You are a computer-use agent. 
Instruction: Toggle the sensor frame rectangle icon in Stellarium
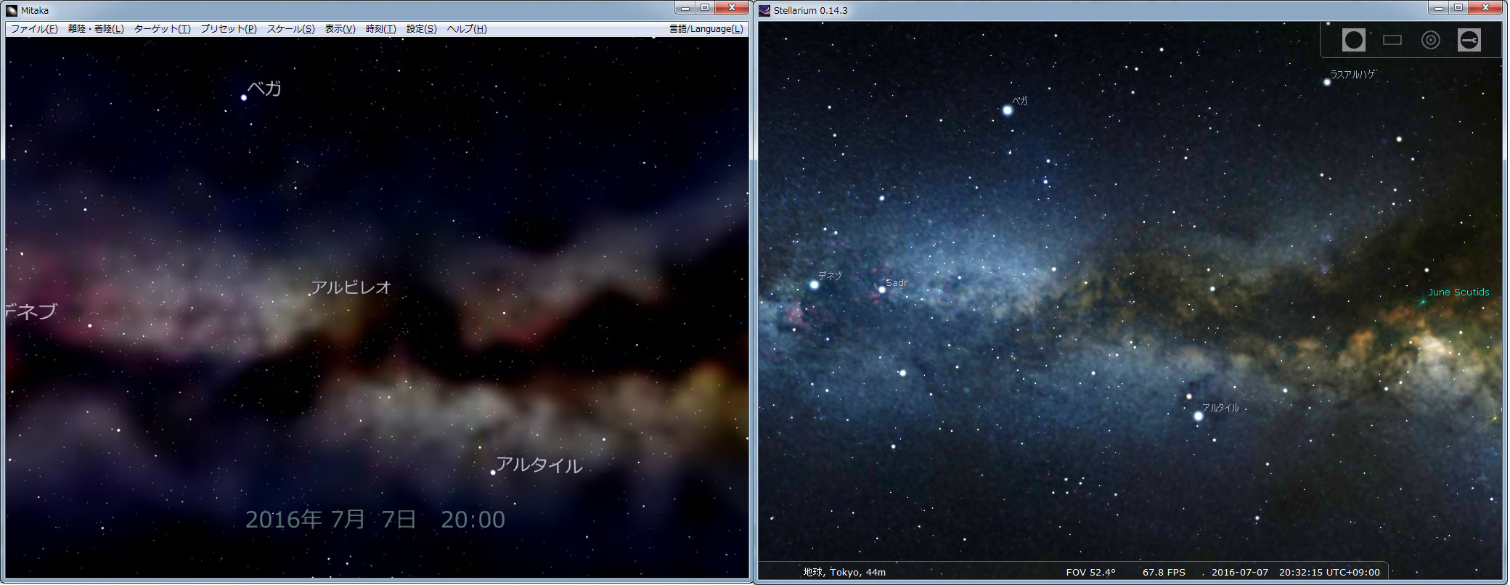click(1392, 40)
